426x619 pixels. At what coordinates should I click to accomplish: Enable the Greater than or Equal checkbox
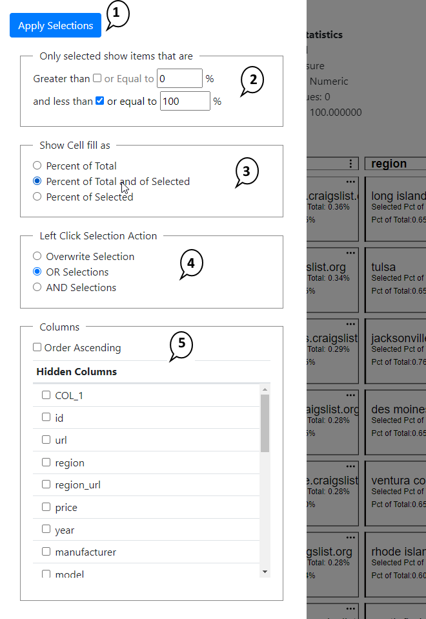click(x=97, y=78)
